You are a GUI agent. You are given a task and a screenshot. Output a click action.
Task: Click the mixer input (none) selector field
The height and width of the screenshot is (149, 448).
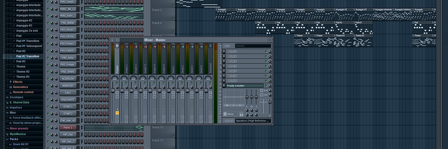(253, 46)
